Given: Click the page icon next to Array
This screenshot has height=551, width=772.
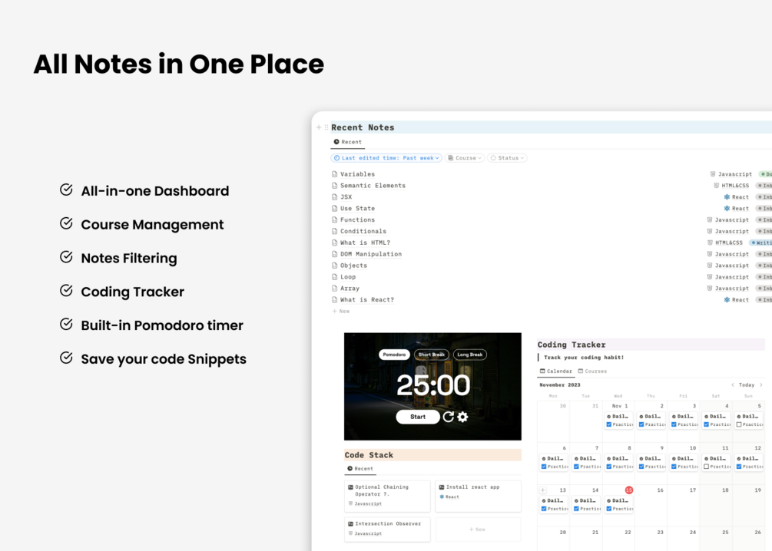Looking at the screenshot, I should 335,289.
